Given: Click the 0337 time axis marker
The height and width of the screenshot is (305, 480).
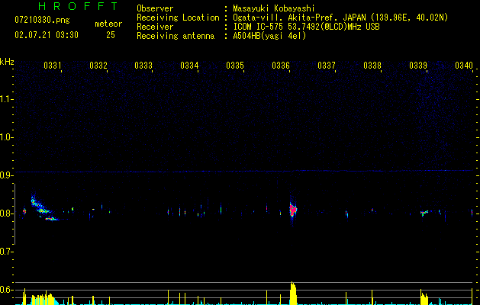Looking at the screenshot, I should click(x=327, y=66).
